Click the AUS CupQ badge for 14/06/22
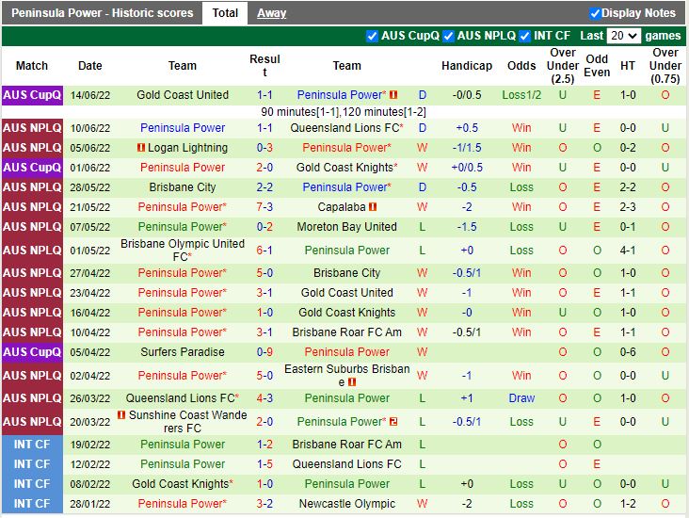 point(32,95)
